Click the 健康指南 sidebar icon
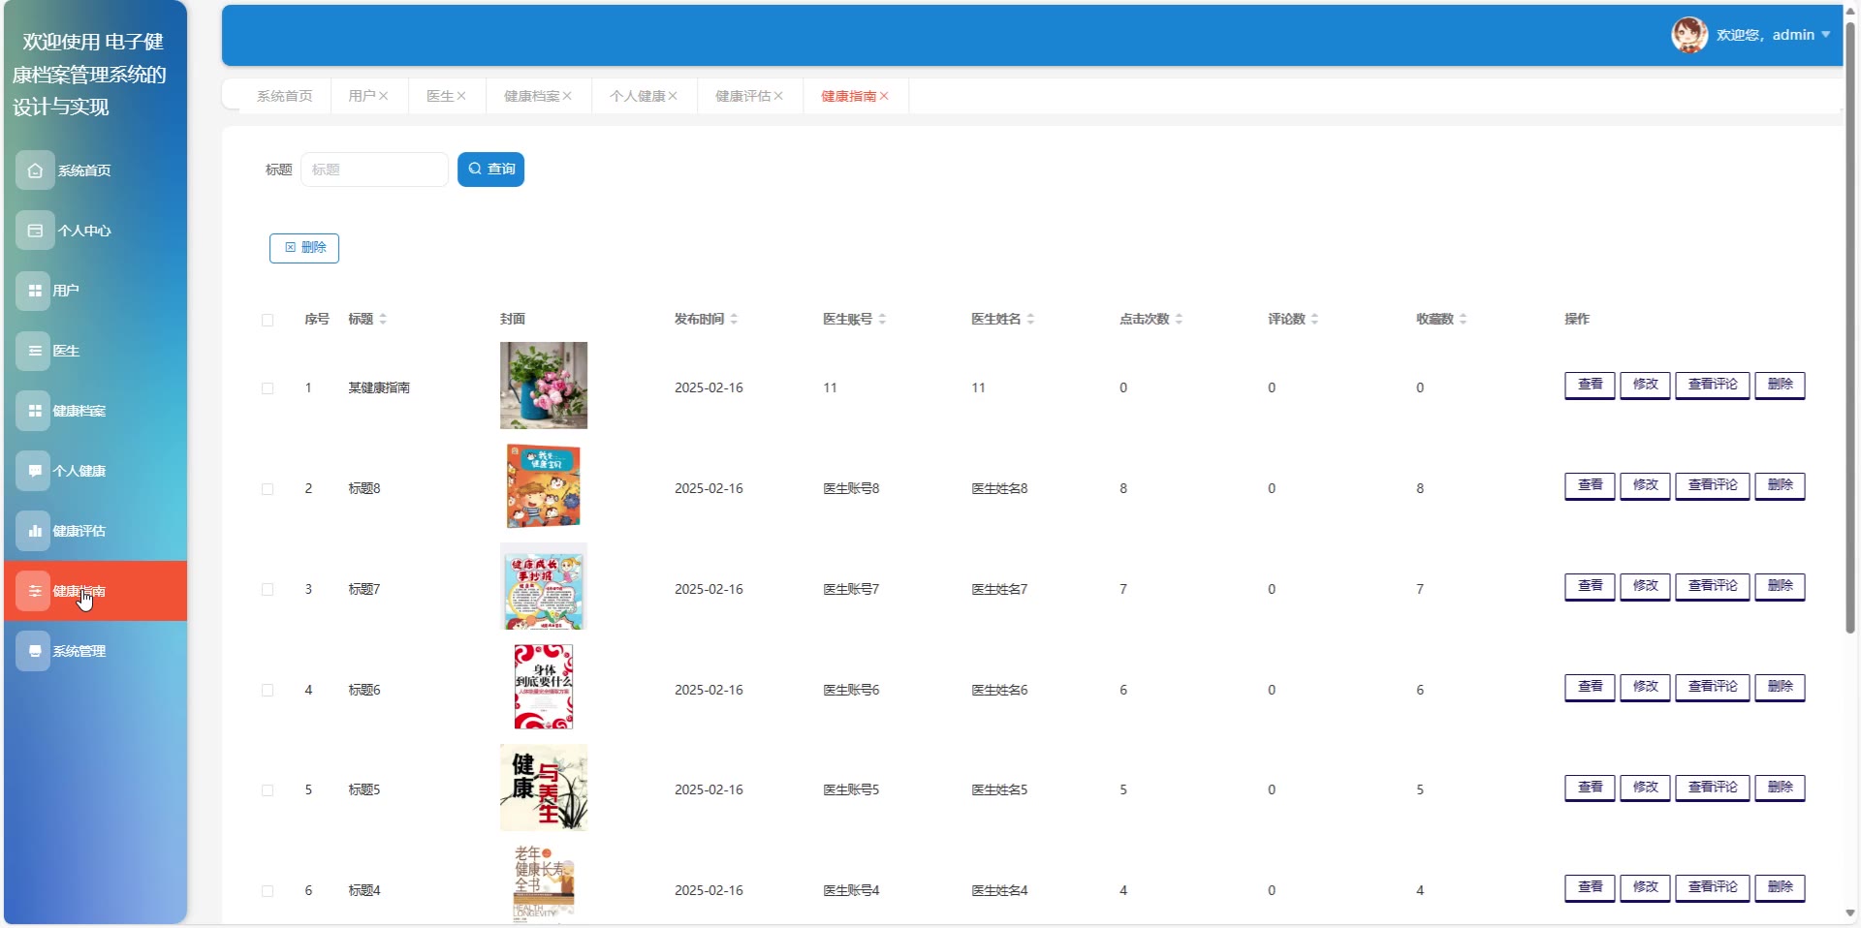Image resolution: width=1861 pixels, height=928 pixels. click(35, 591)
